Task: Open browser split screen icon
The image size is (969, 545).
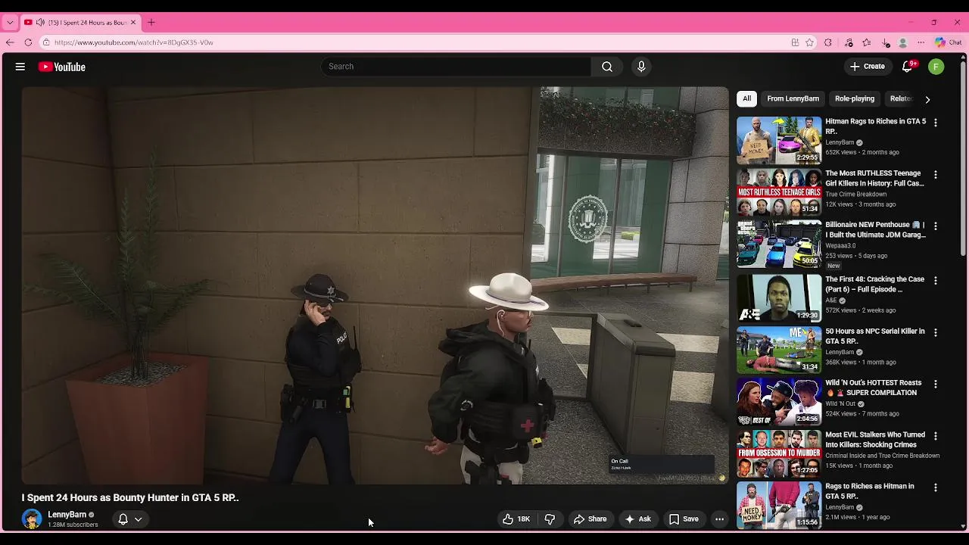Action: pyautogui.click(x=795, y=42)
